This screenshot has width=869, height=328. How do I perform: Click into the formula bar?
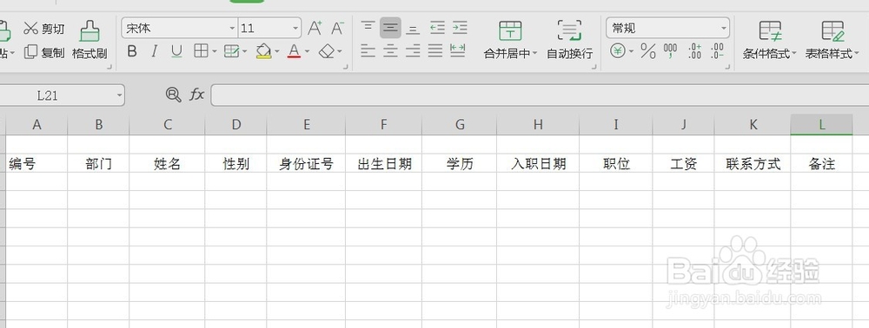[540, 95]
